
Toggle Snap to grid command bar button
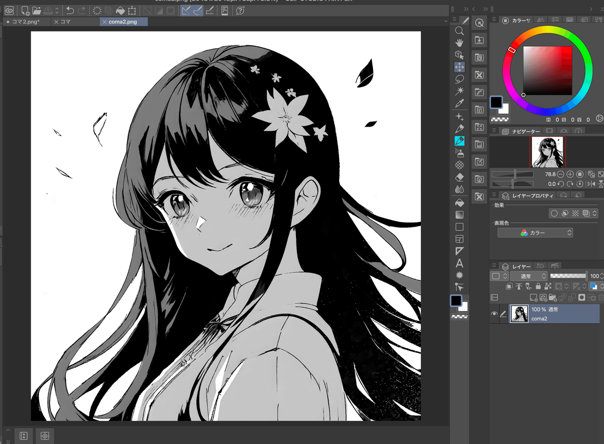pos(210,10)
